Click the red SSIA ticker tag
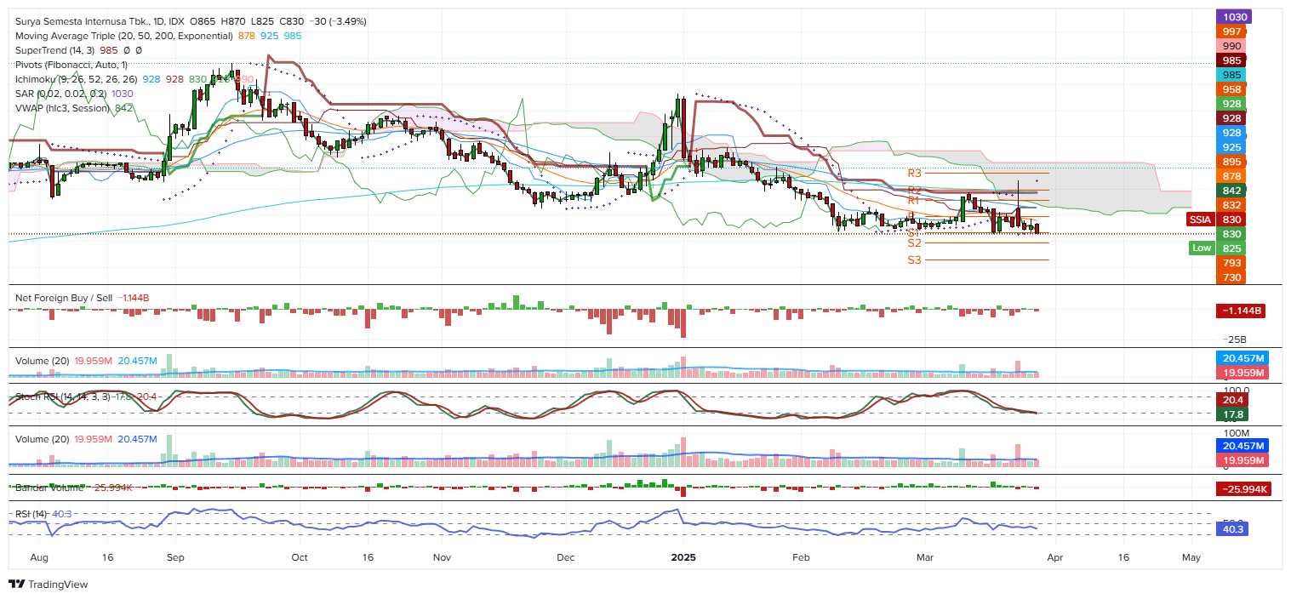 coord(1200,220)
